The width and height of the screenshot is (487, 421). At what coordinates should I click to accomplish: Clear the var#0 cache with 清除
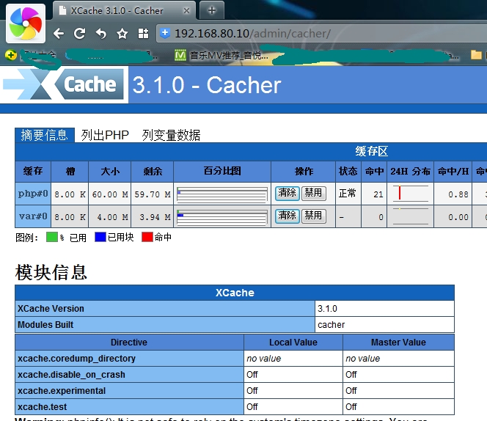click(x=287, y=216)
